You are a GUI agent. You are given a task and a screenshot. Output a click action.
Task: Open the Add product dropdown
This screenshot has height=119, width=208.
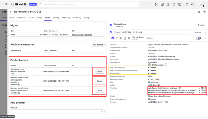tap(57, 111)
